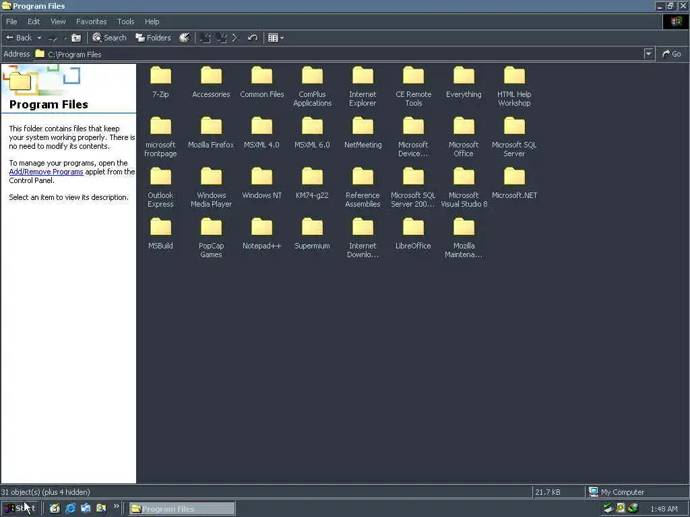690x517 pixels.
Task: Launch Internet Explorer from Quick Launch
Action: click(x=70, y=508)
